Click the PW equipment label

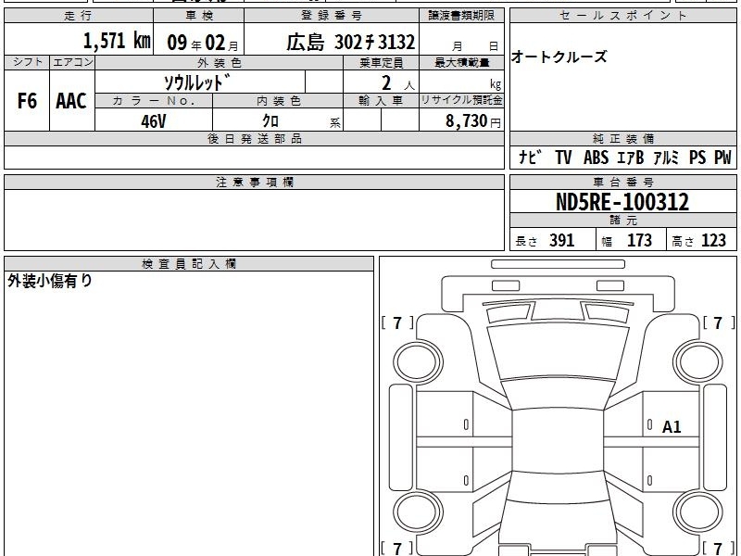(722, 157)
